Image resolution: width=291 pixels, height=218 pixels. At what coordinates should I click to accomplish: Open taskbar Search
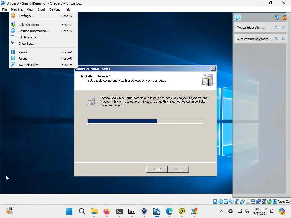click(82, 211)
